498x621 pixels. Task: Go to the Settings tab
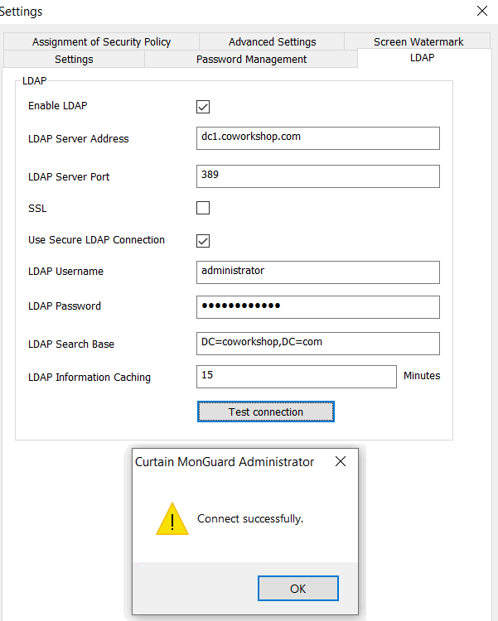pyautogui.click(x=74, y=59)
